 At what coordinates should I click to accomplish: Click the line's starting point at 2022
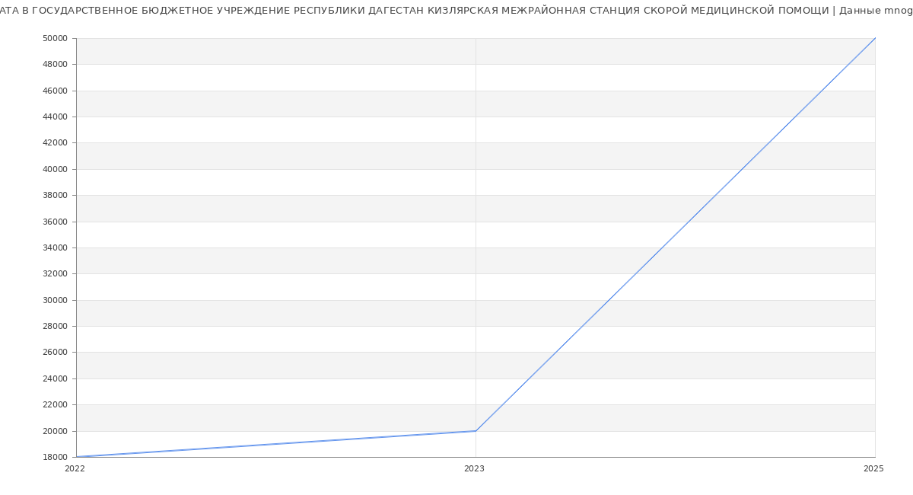pos(76,457)
